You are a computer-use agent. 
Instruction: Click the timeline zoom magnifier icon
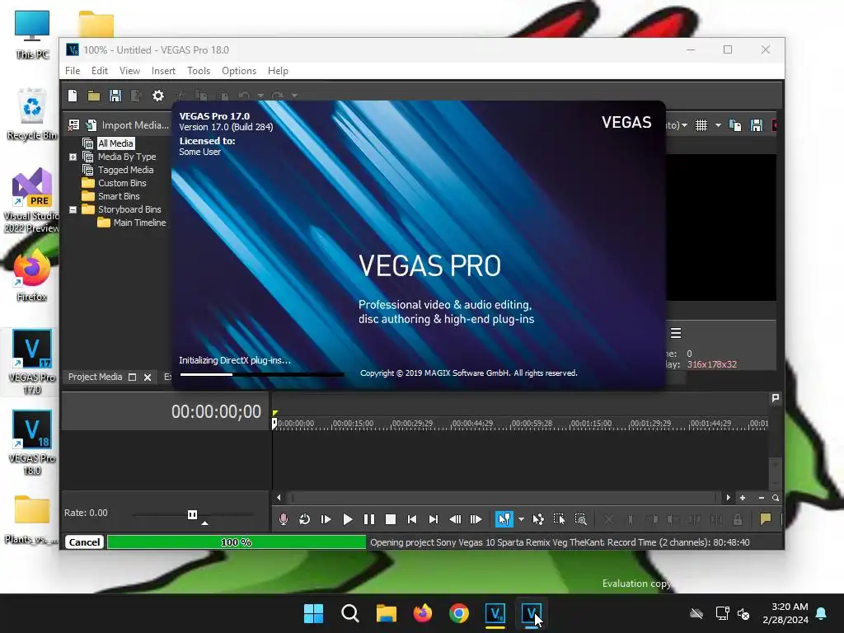[776, 498]
